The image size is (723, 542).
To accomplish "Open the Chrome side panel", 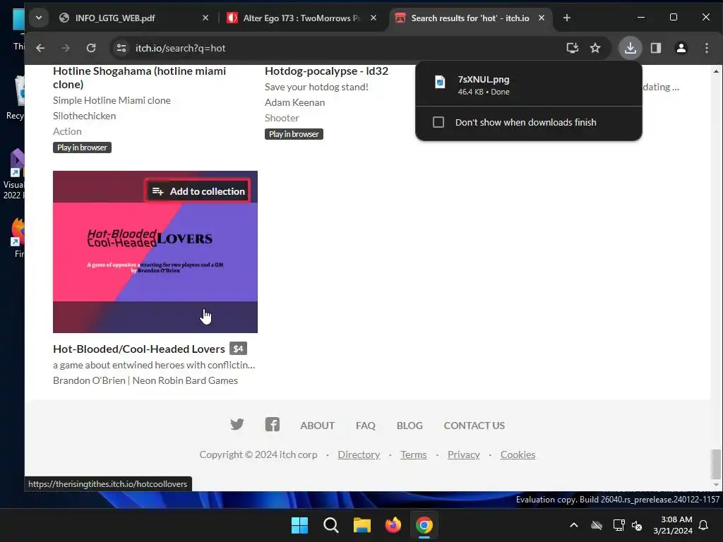I will (x=656, y=48).
